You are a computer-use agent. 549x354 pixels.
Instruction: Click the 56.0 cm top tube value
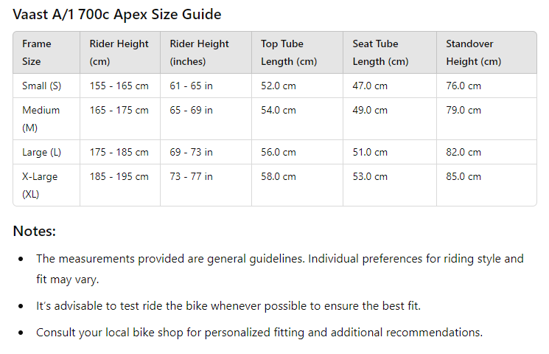pos(279,152)
